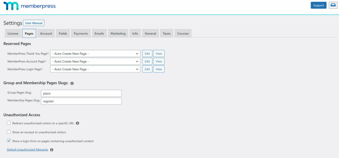Click info icon beside Default Unauthorized Message

click(52, 150)
